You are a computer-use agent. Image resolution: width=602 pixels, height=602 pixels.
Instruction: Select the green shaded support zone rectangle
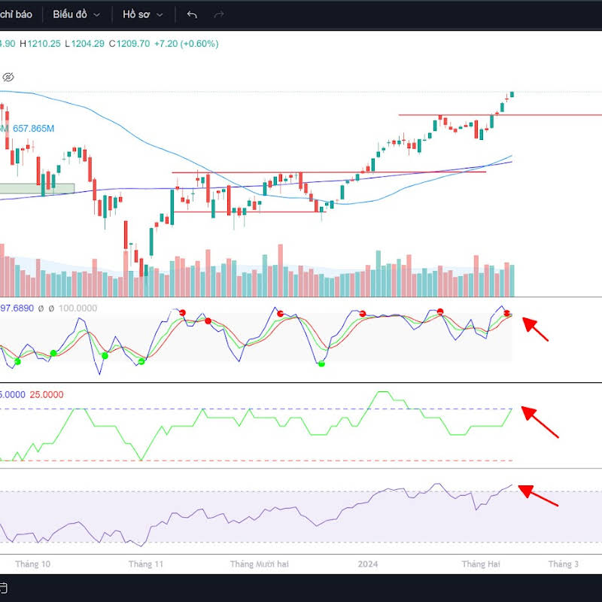[x=37, y=188]
